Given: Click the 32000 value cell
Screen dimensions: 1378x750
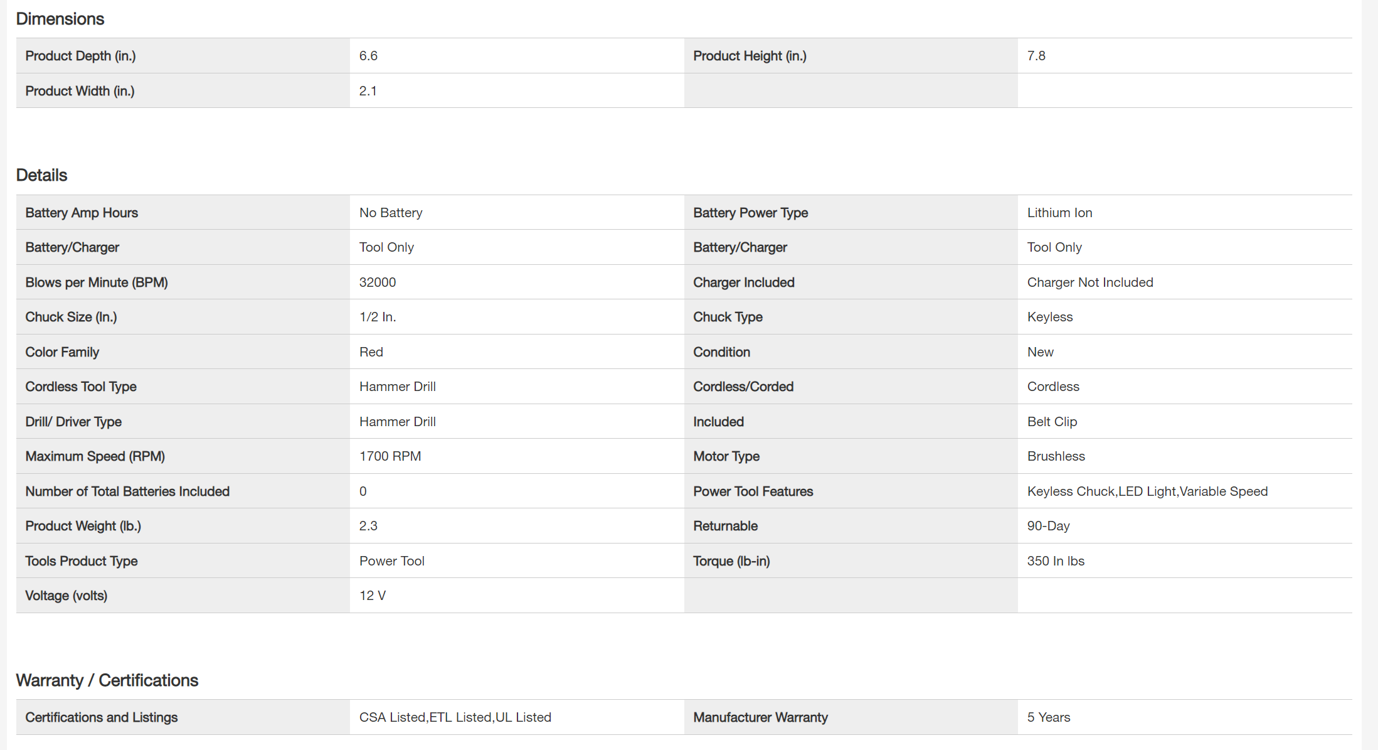Looking at the screenshot, I should [378, 282].
